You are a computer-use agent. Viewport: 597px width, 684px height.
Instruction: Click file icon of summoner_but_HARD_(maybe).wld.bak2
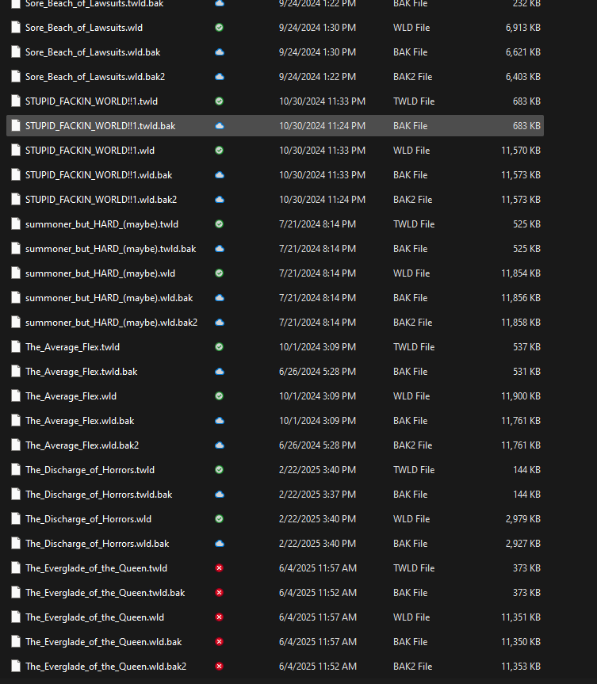click(x=15, y=323)
